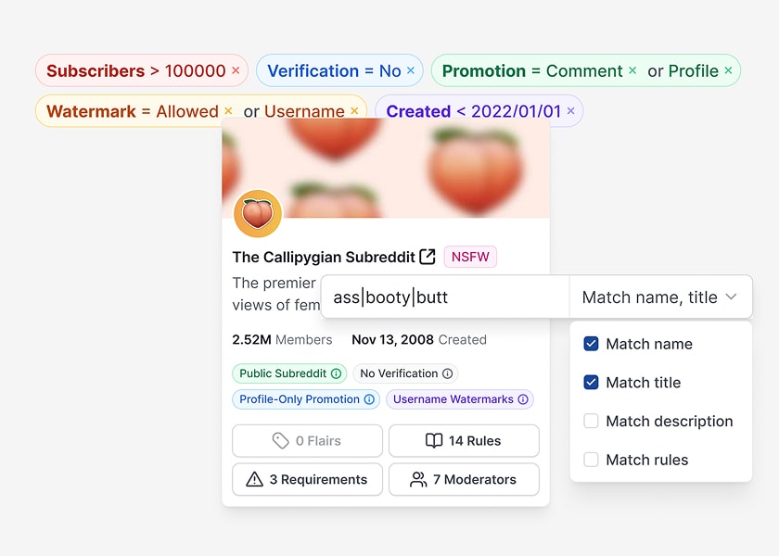Click the peach banner image
The height and width of the screenshot is (556, 779).
[386, 169]
